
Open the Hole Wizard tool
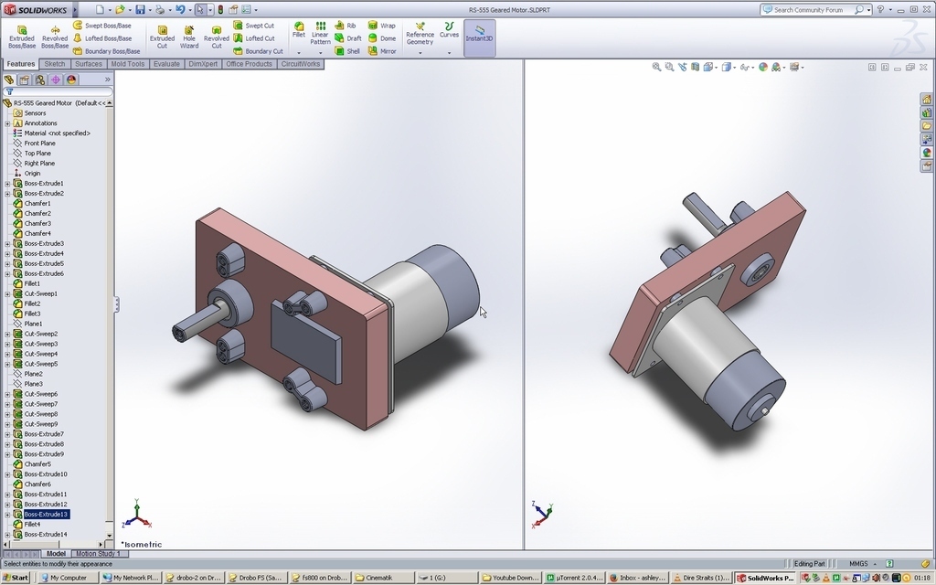tap(188, 37)
